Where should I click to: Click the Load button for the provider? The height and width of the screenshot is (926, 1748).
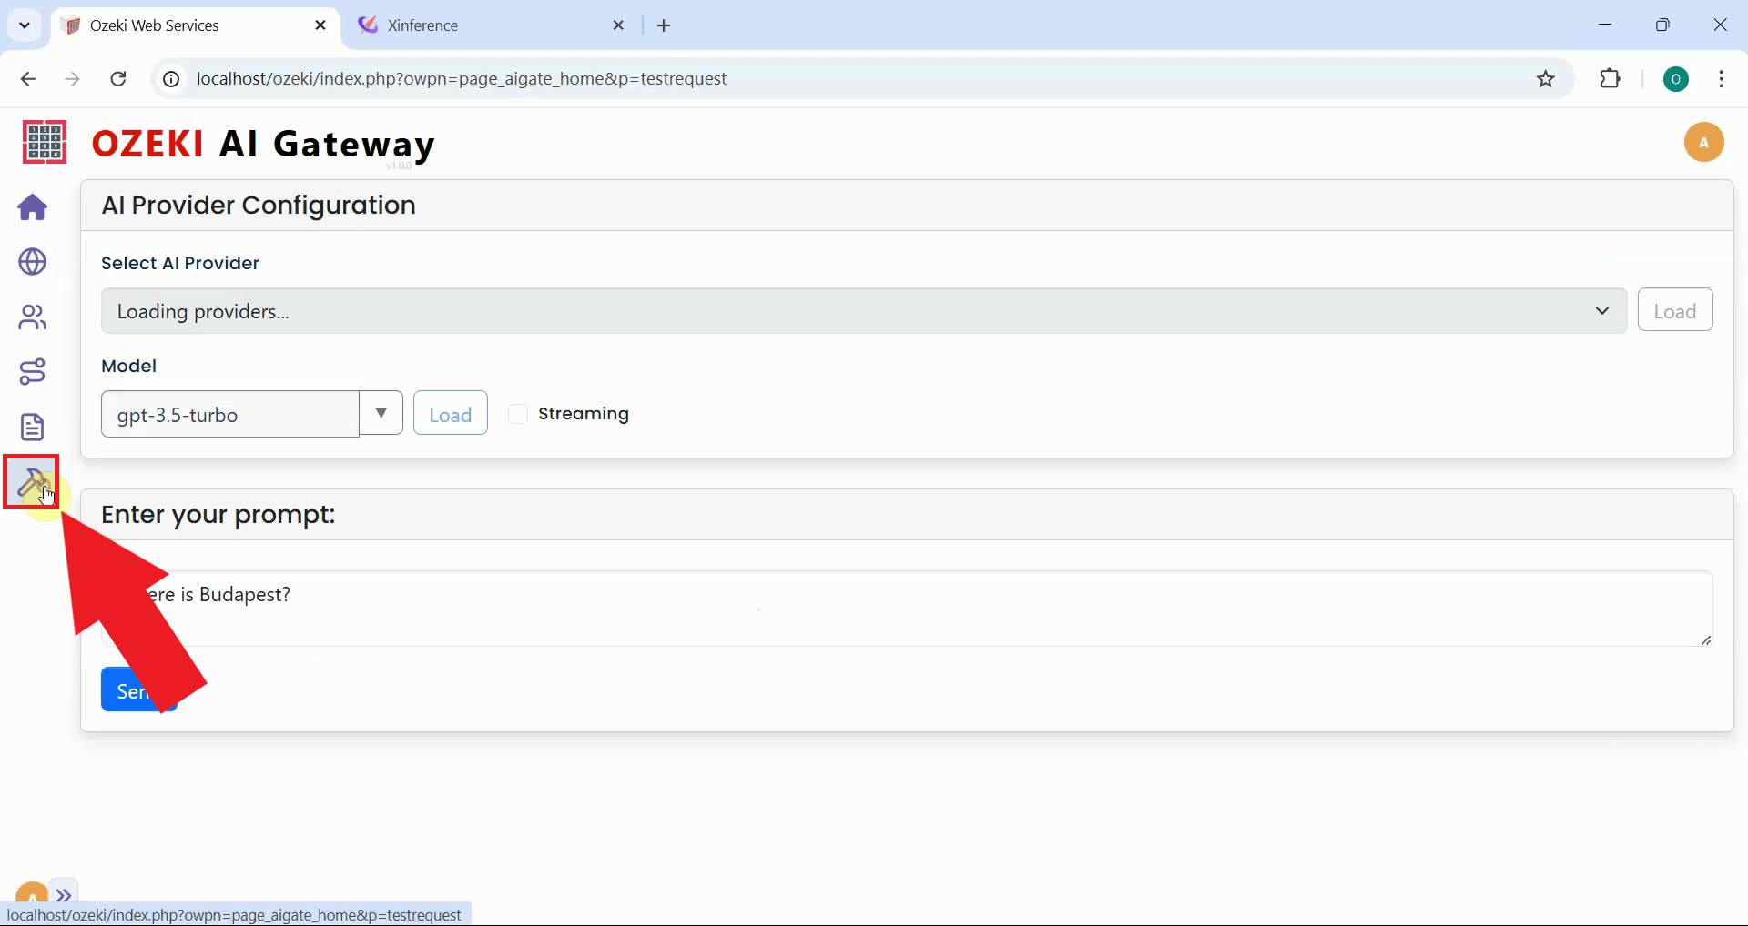click(1675, 309)
